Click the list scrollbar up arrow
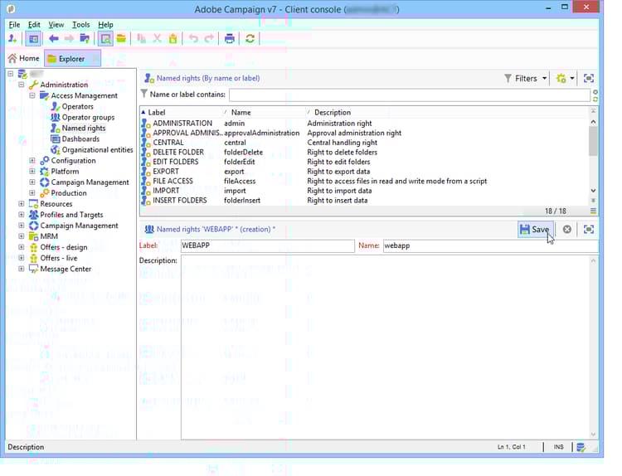Image resolution: width=622 pixels, height=476 pixels. 593,122
